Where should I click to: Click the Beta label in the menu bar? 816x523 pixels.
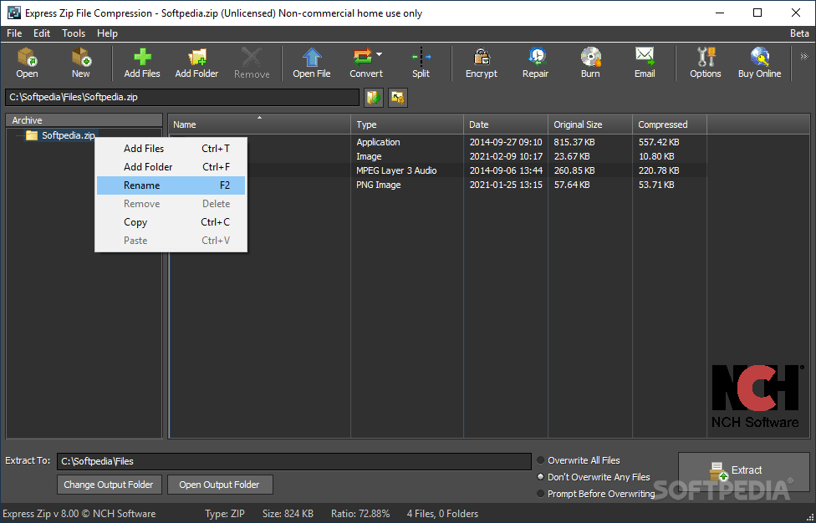(799, 33)
